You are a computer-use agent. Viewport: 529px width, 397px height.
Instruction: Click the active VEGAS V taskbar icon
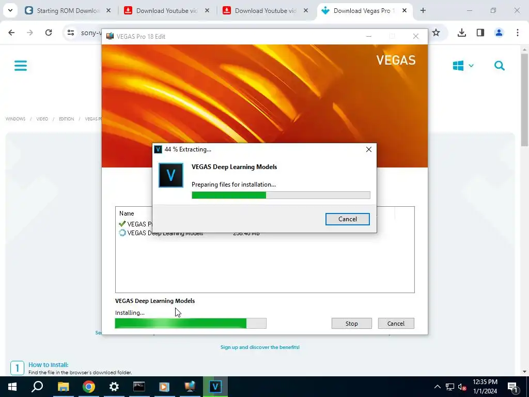pos(215,387)
